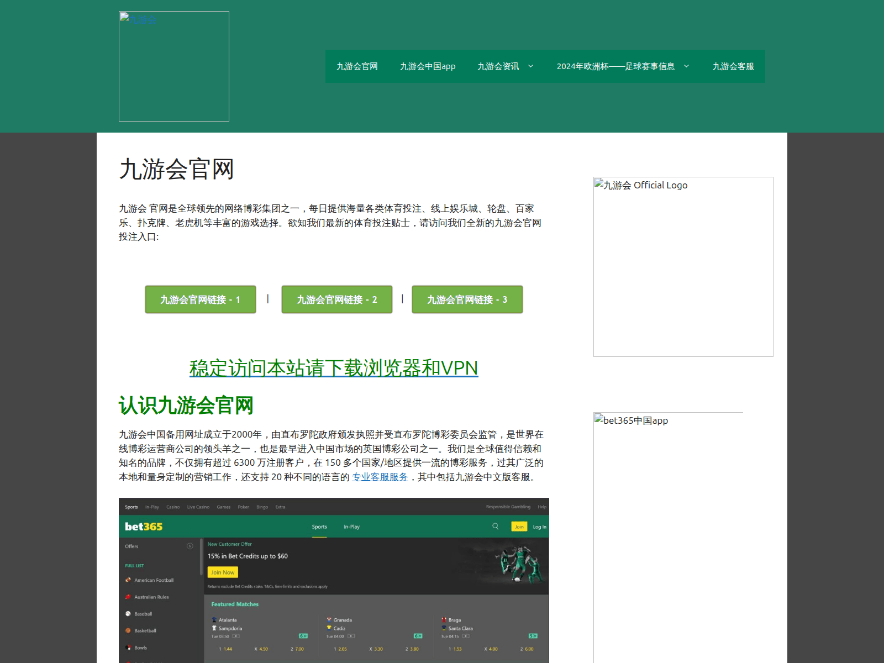The height and width of the screenshot is (663, 884).
Task: Click the 九游会官网链接 - 2 button
Action: (x=337, y=299)
